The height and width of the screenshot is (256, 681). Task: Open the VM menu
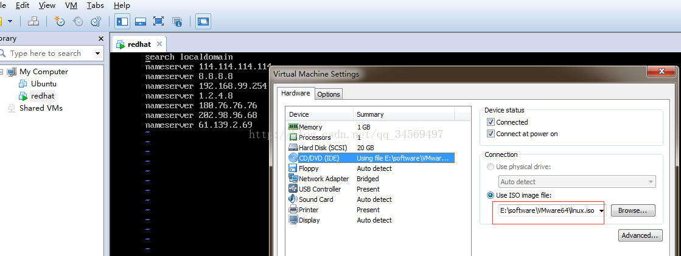pyautogui.click(x=71, y=5)
